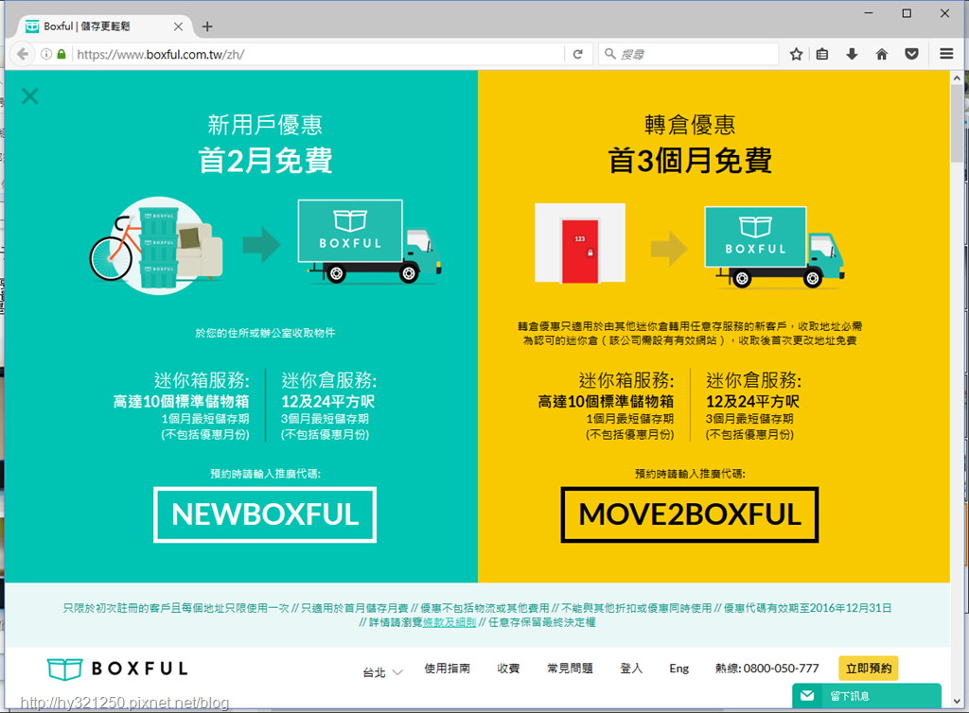Click 轉倉優惠 title text
The image size is (969, 713).
point(690,125)
